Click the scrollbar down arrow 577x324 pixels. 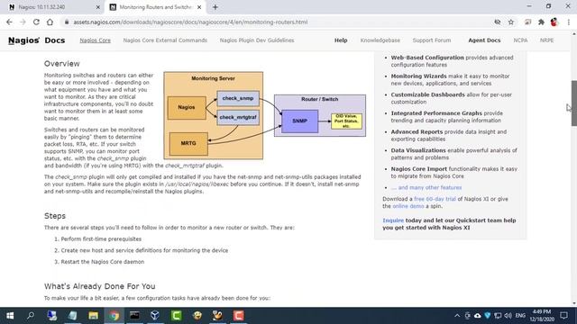point(573,304)
